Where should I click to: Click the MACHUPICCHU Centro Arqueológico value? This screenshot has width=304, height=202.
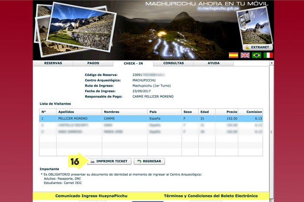pyautogui.click(x=144, y=80)
